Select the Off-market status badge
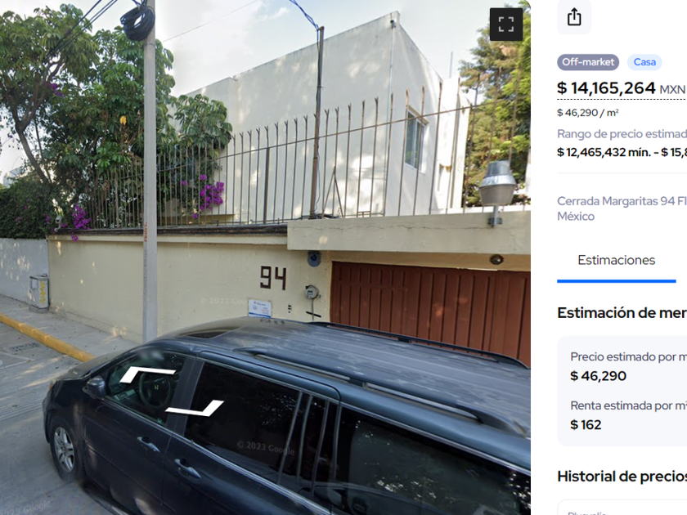 tap(588, 62)
